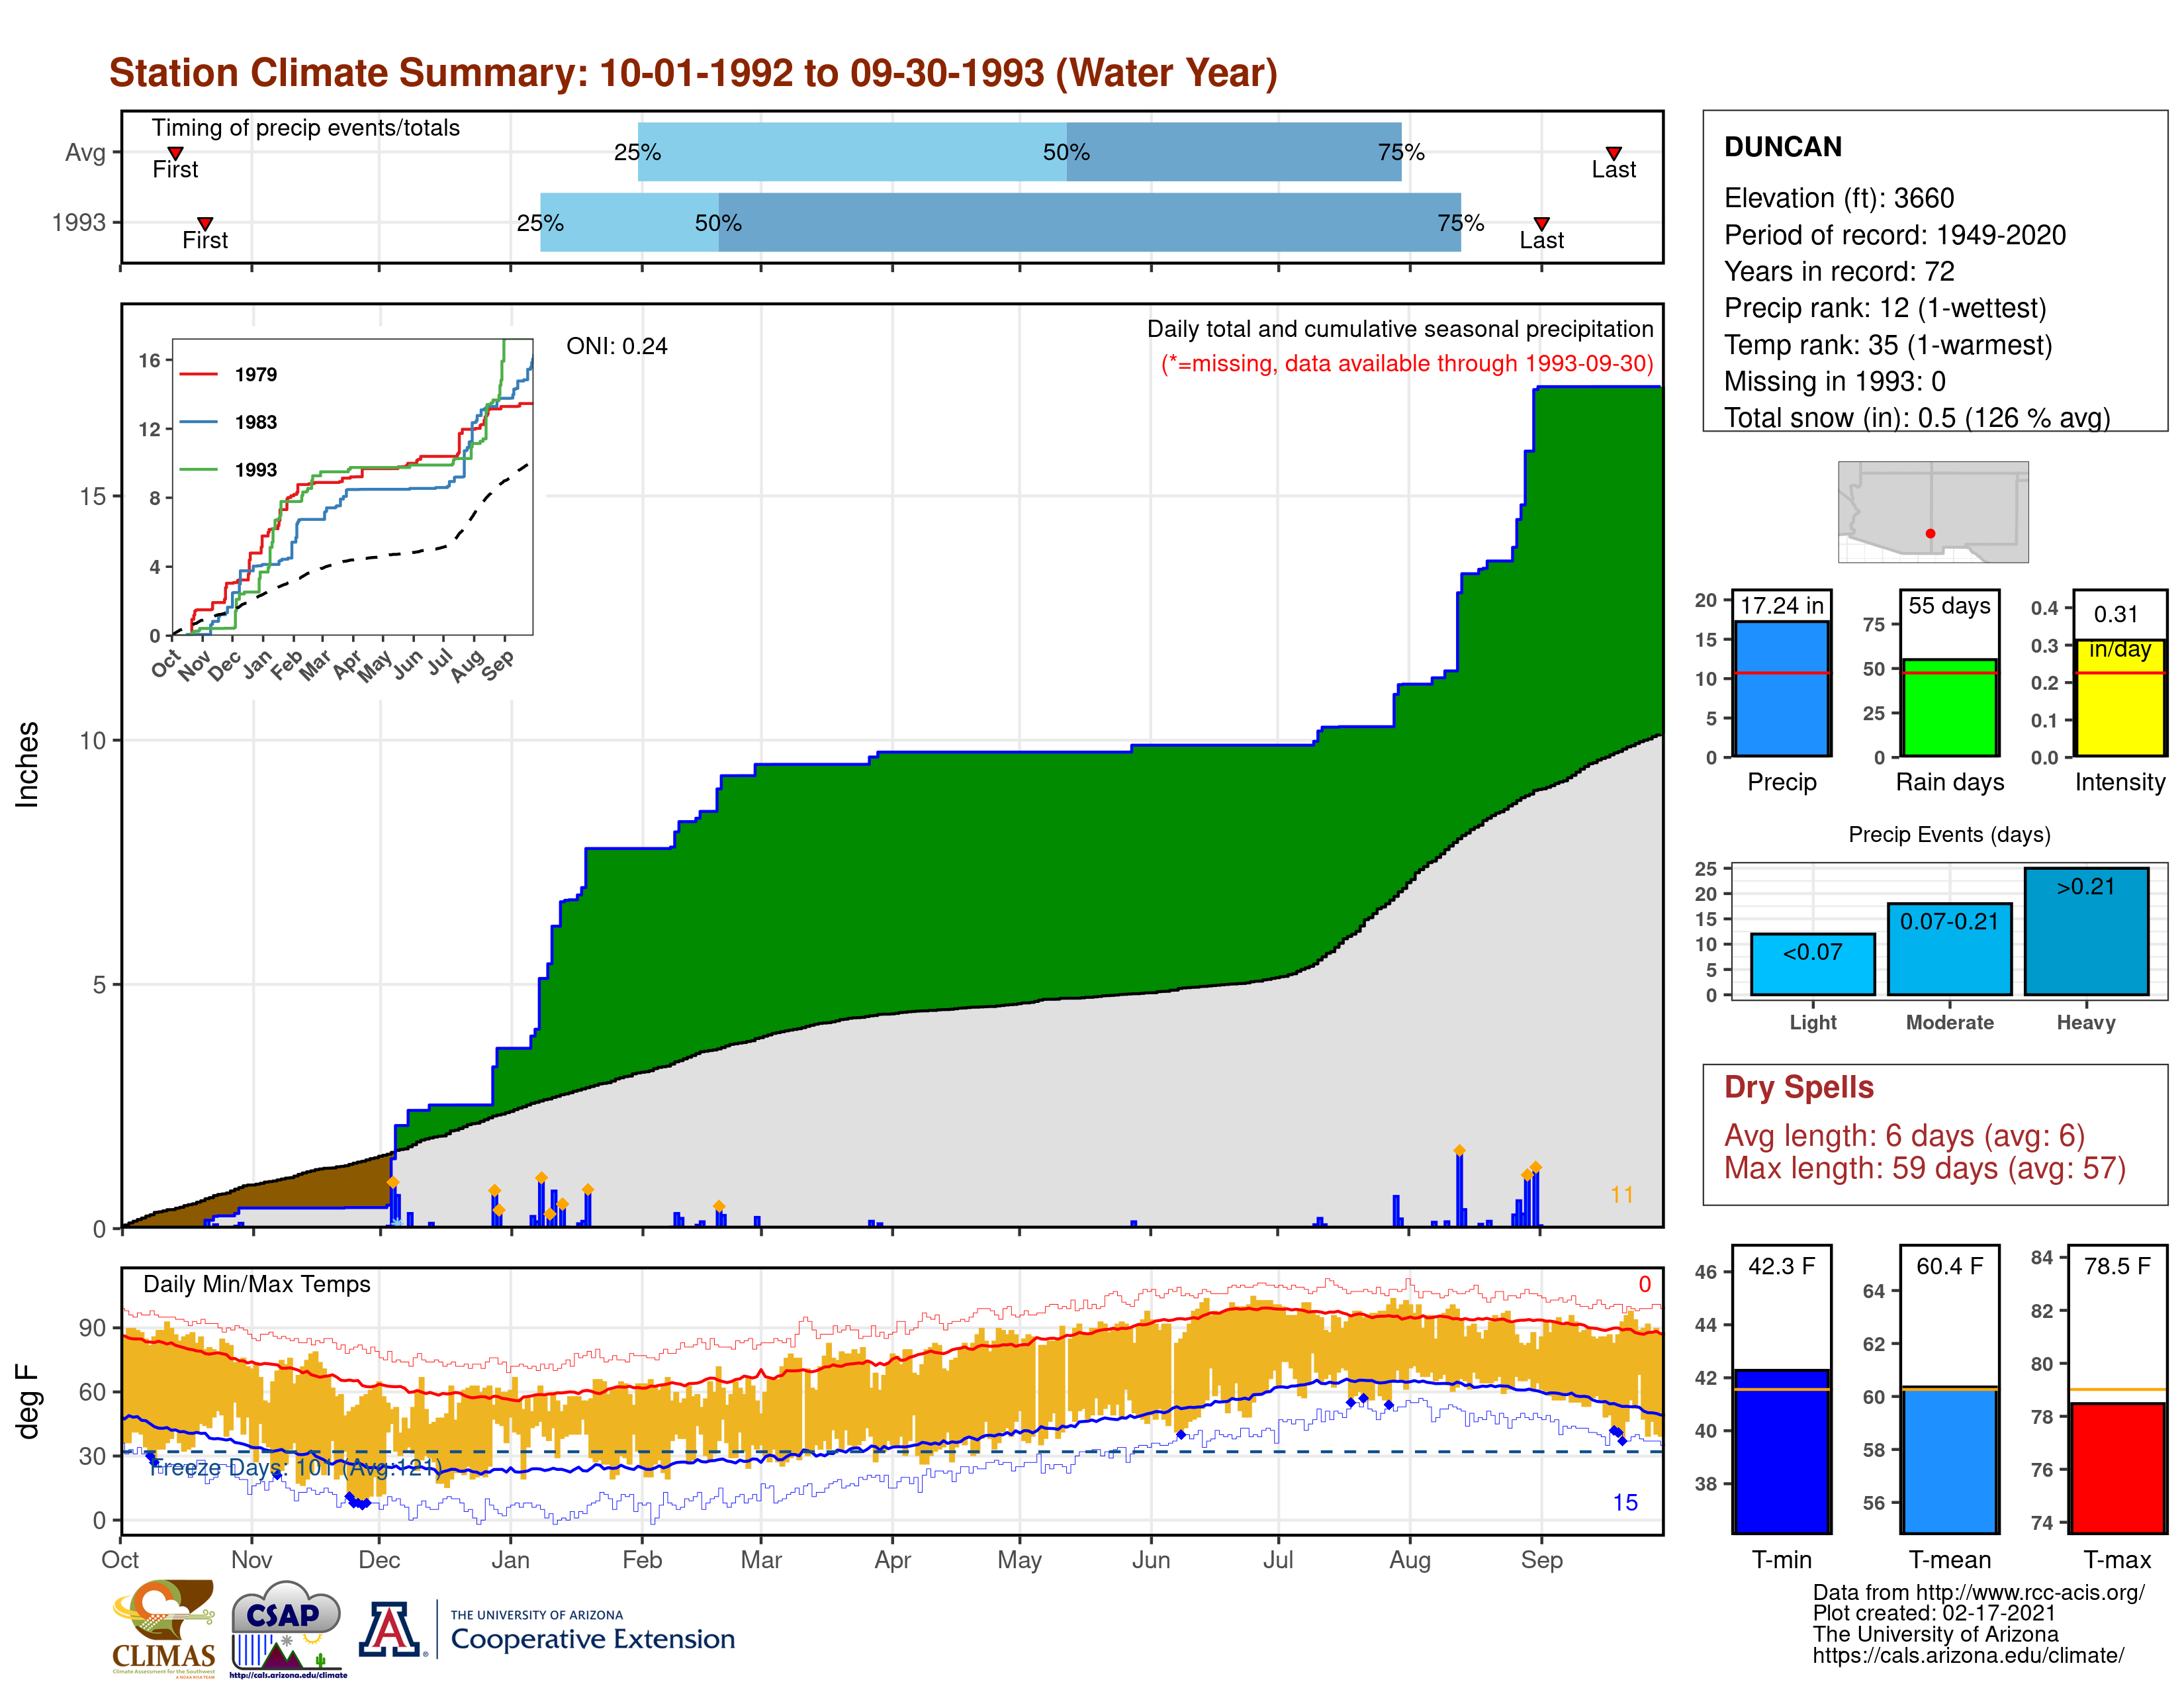Click the cals.arizona.edu/climate URL

[1968, 1655]
